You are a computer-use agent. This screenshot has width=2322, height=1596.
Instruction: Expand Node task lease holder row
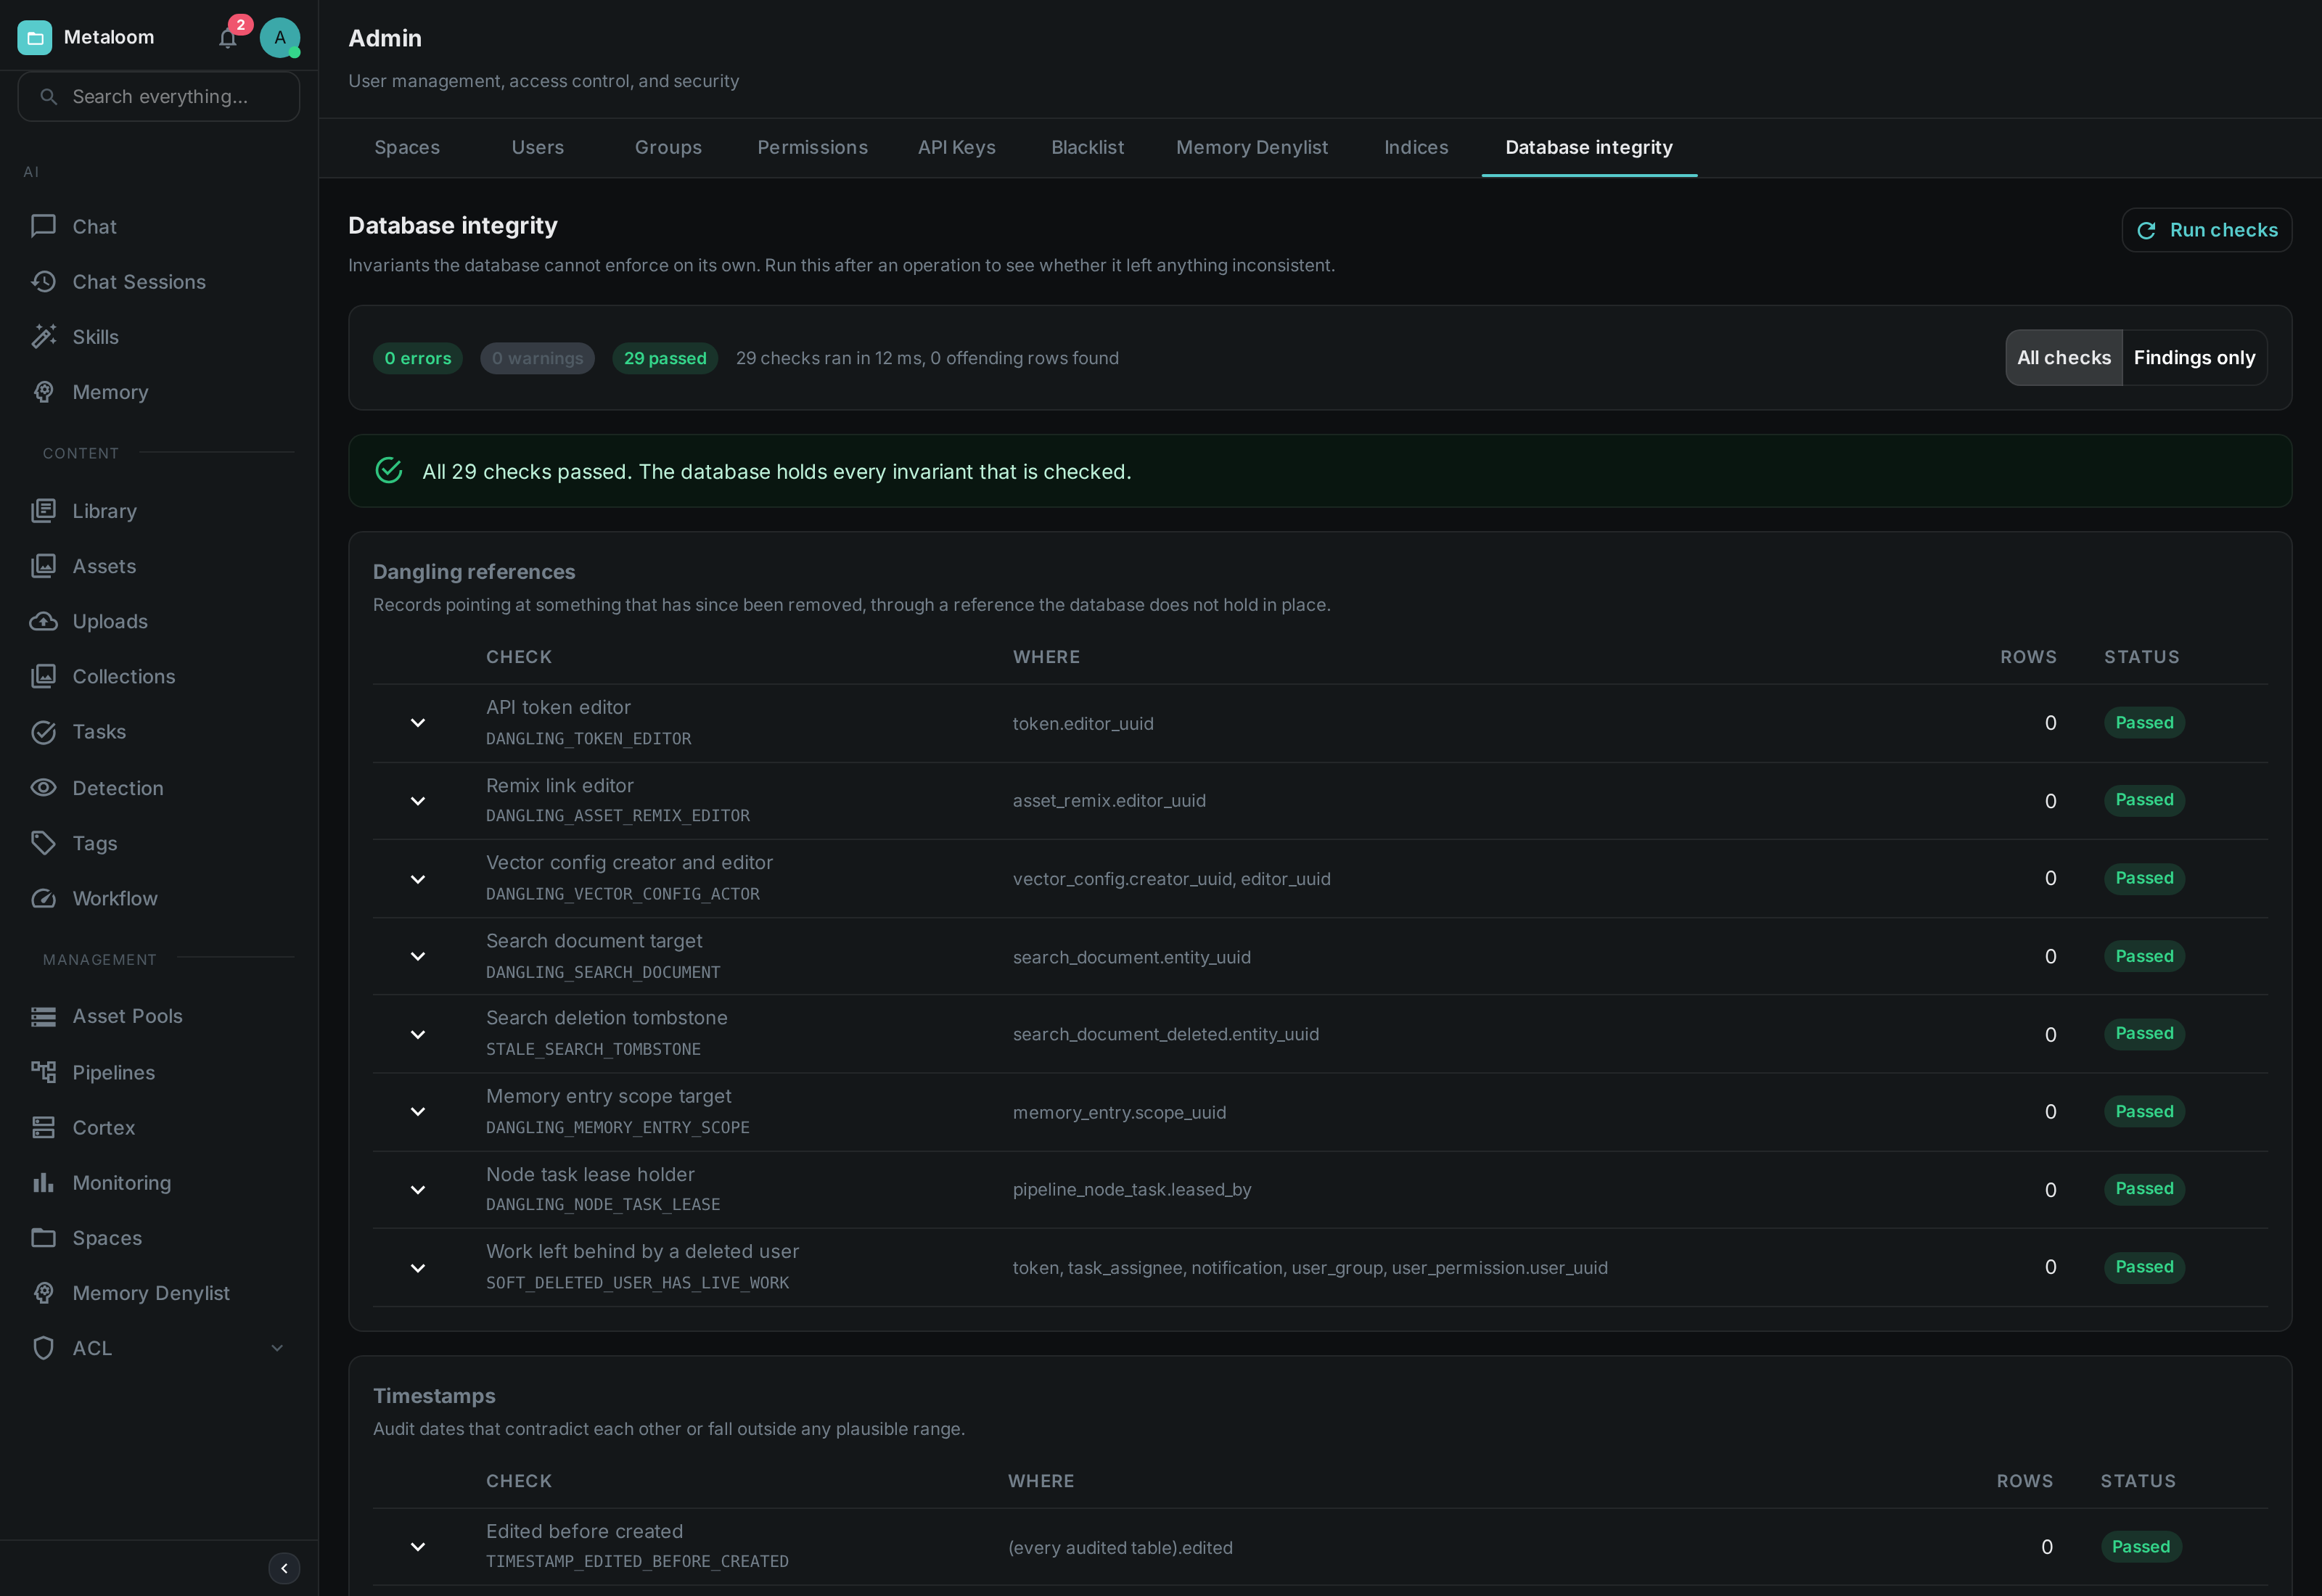[x=418, y=1189]
